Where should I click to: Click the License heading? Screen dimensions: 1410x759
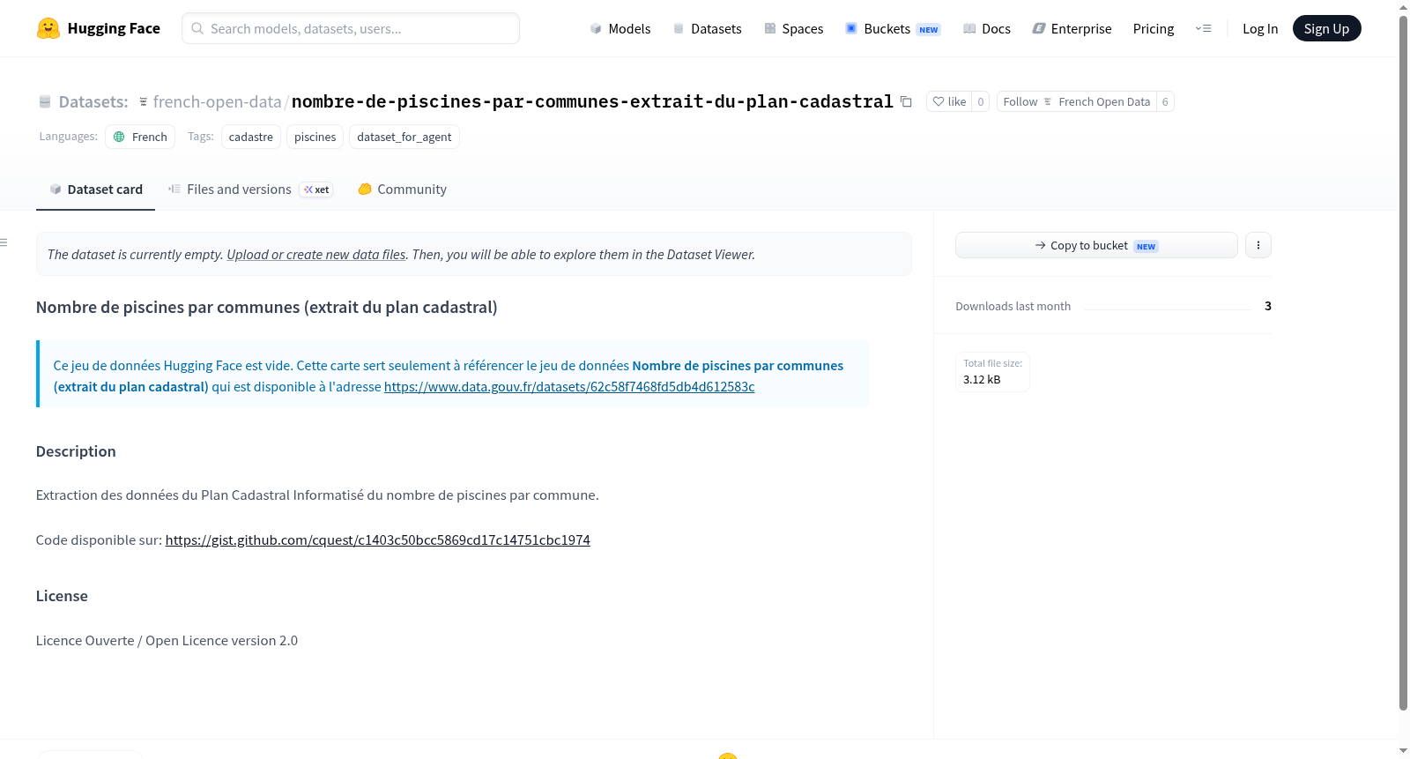pyautogui.click(x=62, y=596)
